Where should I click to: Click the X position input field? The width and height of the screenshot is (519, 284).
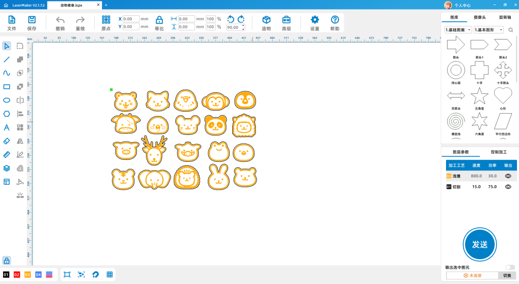pyautogui.click(x=131, y=19)
